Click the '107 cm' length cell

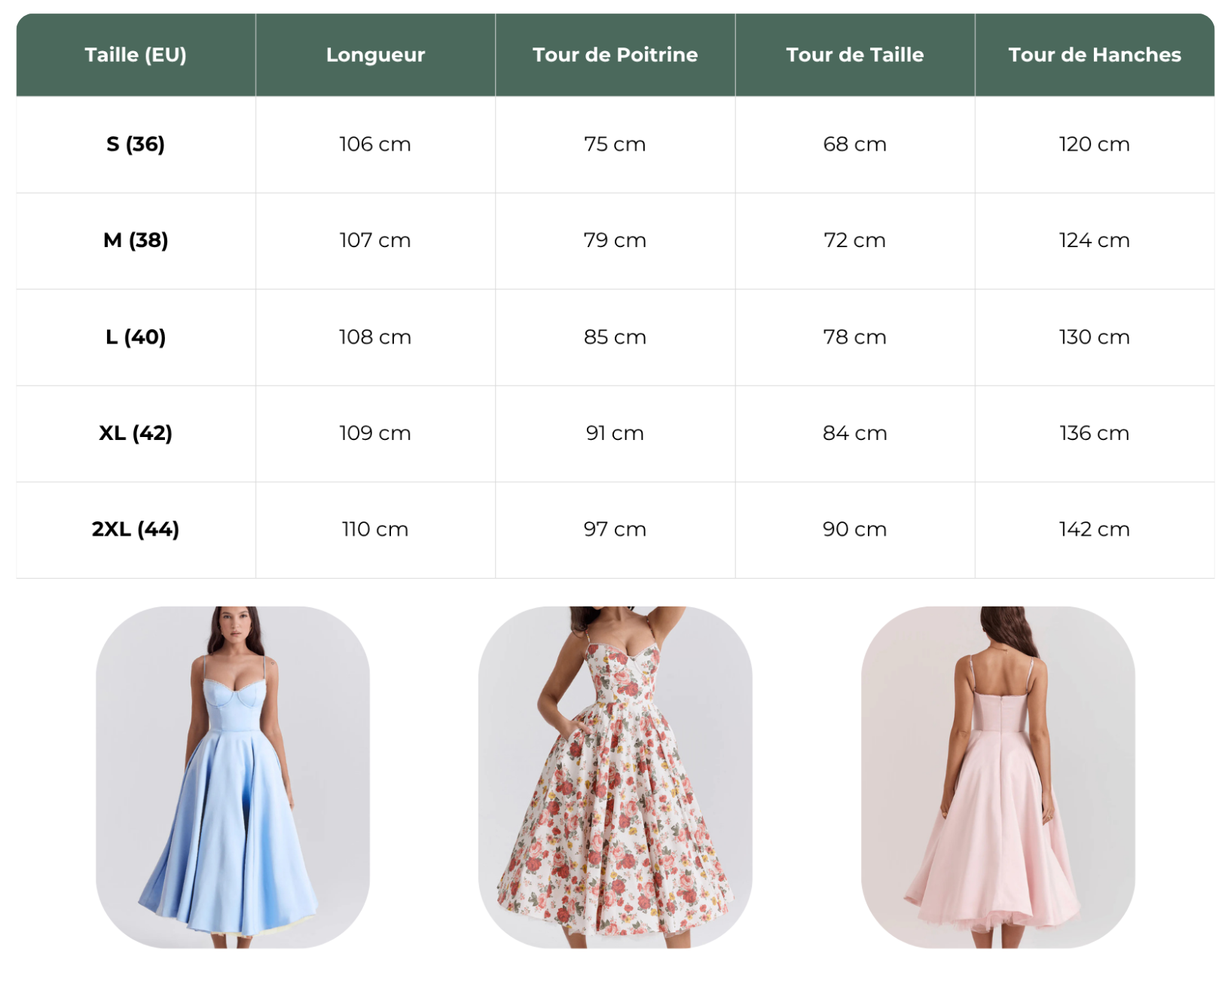pyautogui.click(x=375, y=240)
